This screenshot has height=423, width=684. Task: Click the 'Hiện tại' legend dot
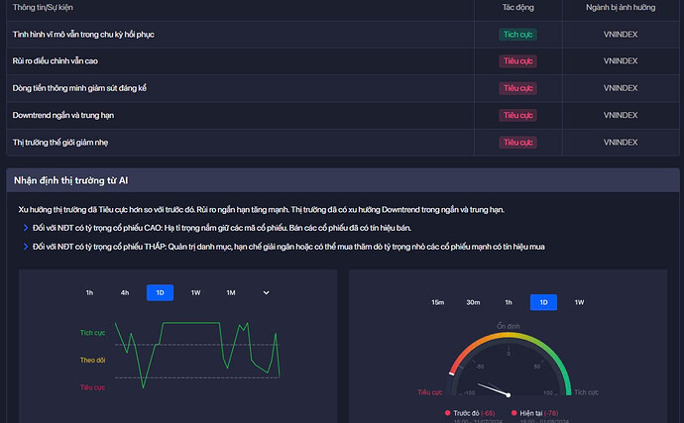click(514, 412)
